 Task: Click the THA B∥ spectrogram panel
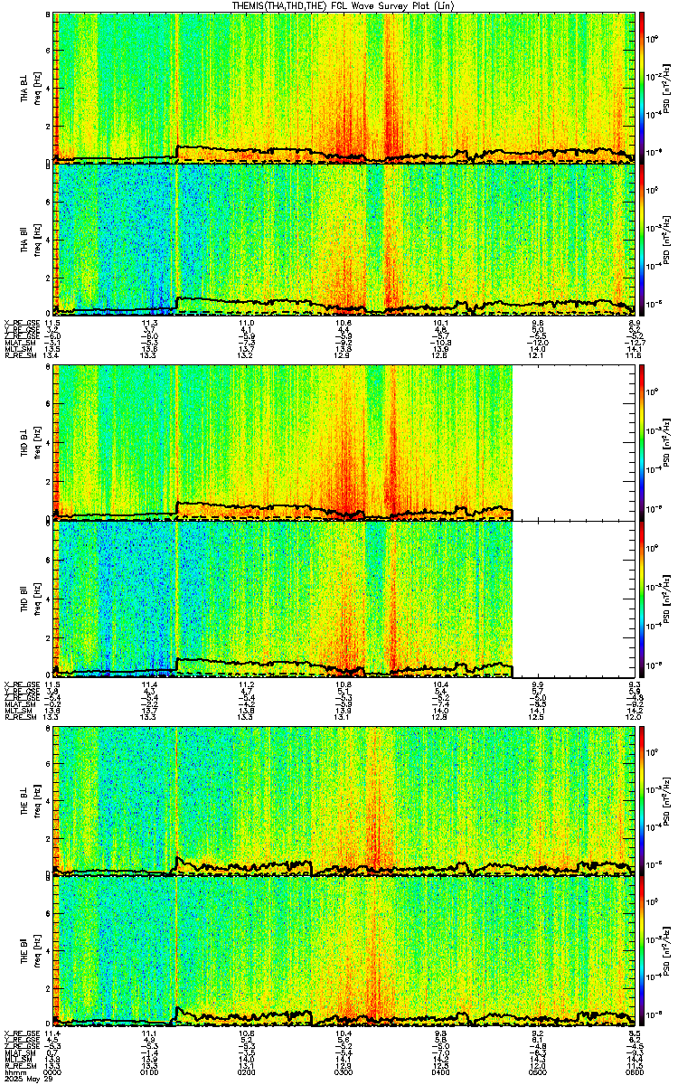pyautogui.click(x=344, y=239)
